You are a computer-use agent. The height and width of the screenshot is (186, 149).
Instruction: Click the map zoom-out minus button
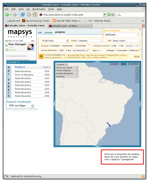137,81
